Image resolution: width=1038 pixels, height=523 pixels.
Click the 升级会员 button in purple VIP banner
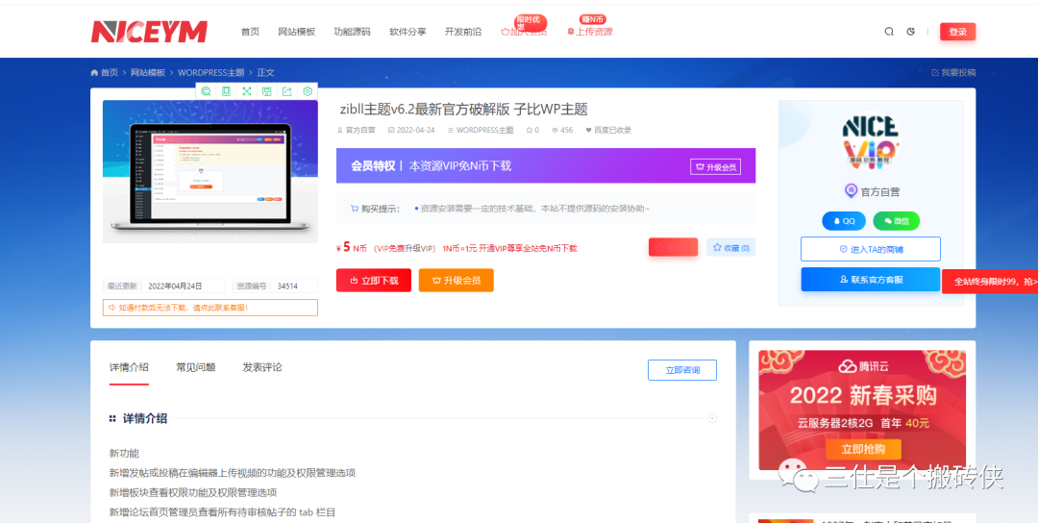pyautogui.click(x=715, y=167)
